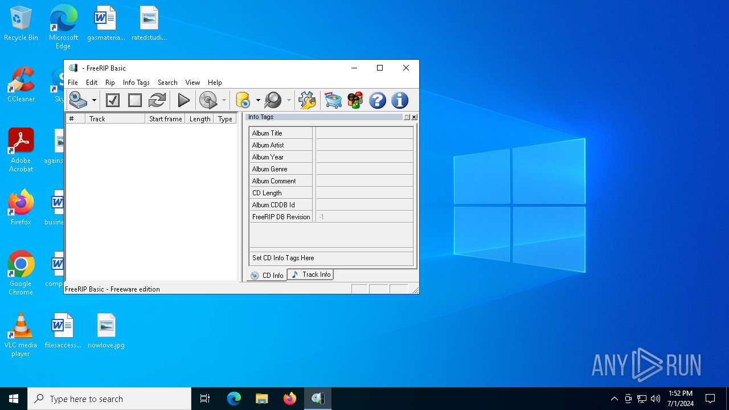Maximize the FreeRIP Basic window
The height and width of the screenshot is (410, 729).
coord(380,68)
